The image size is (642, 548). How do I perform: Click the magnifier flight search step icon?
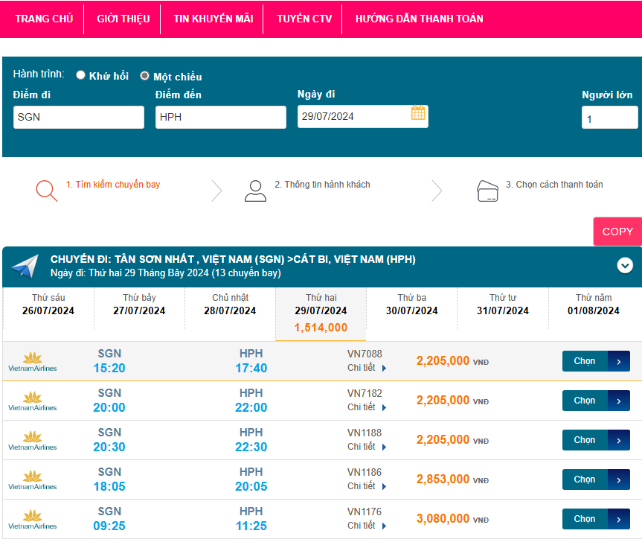click(x=46, y=191)
